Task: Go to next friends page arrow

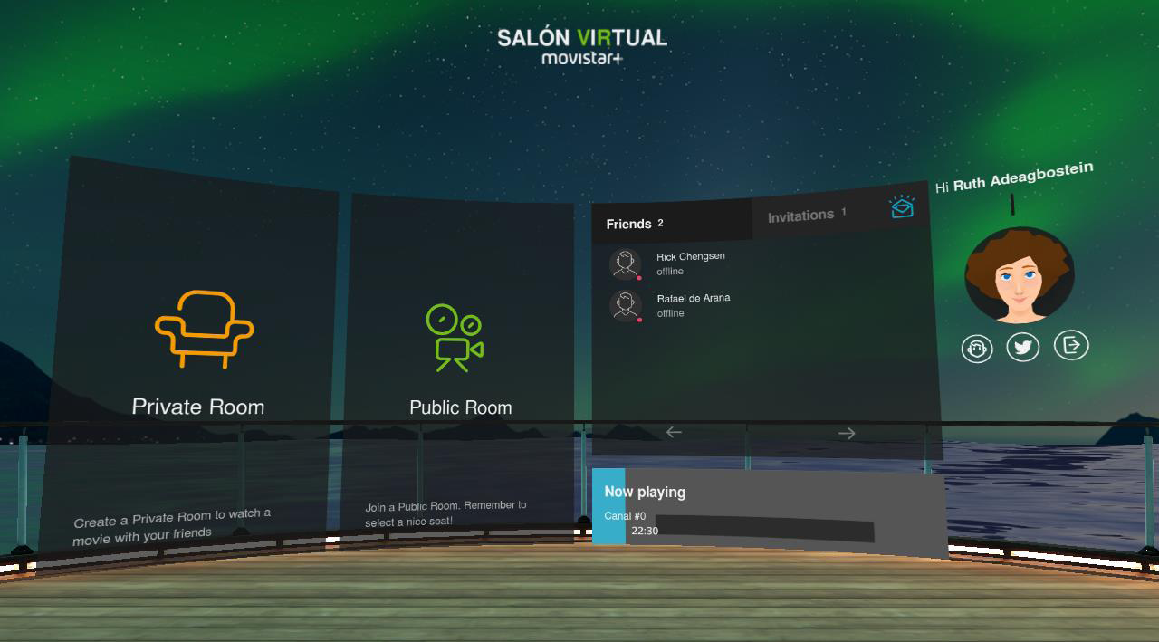Action: [847, 434]
